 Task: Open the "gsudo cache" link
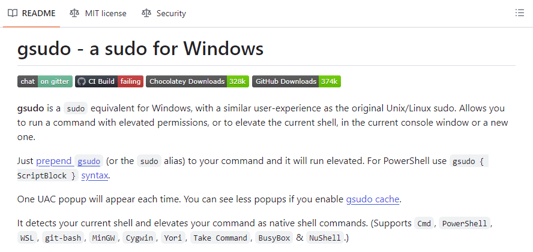pos(372,199)
